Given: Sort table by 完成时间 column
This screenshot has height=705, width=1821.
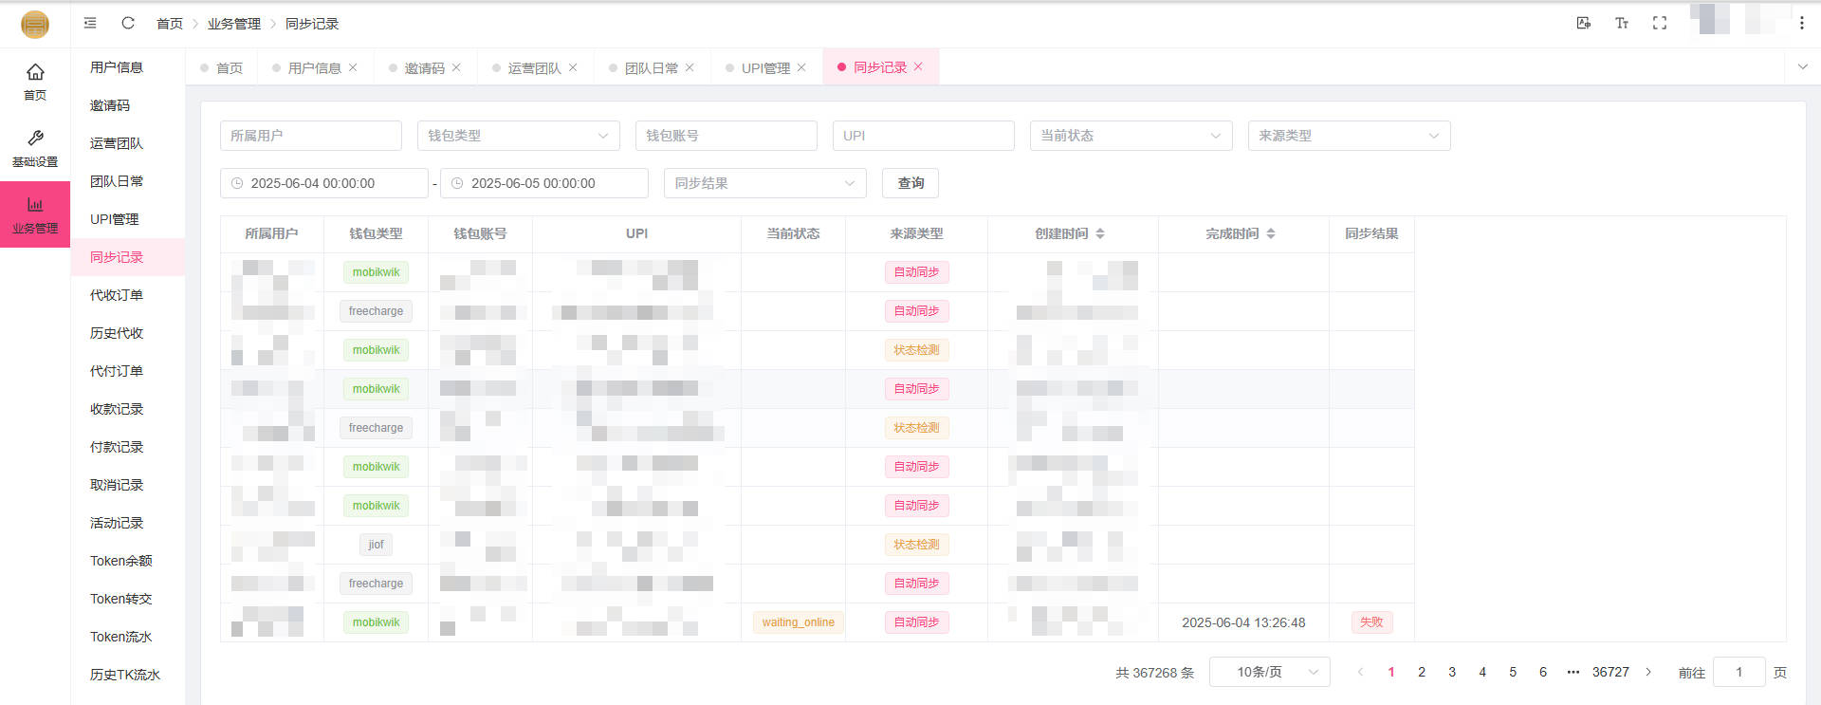Looking at the screenshot, I should 1271,233.
